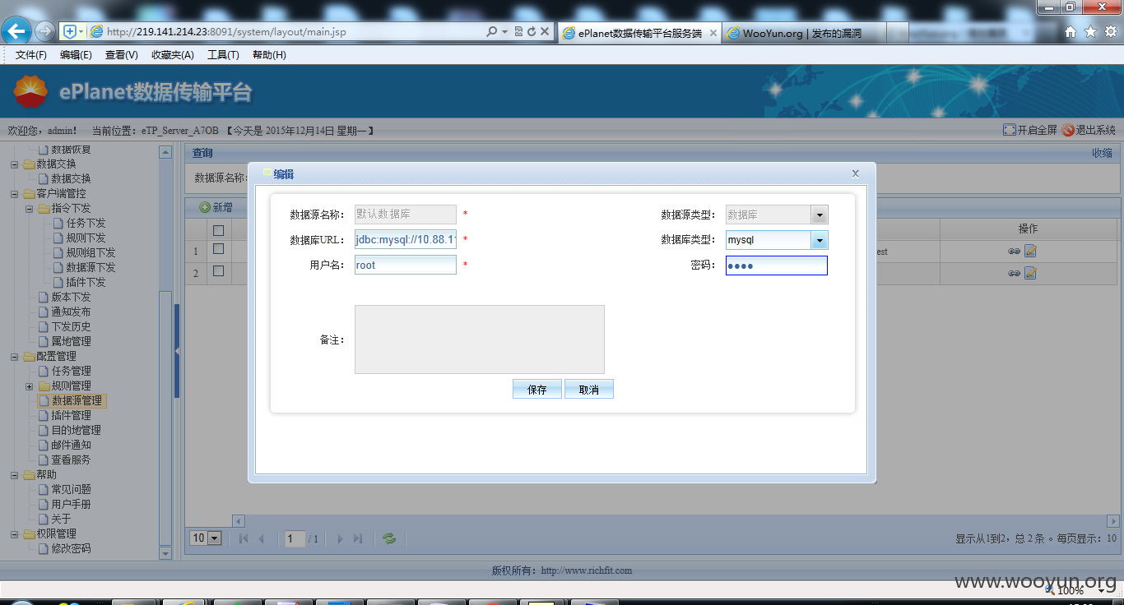Click sidebar collapse arrow handle
Screen dimensions: 1124x605
tap(177, 351)
